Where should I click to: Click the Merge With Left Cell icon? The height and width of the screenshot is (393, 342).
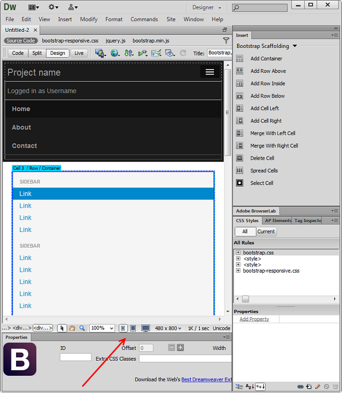coord(239,133)
